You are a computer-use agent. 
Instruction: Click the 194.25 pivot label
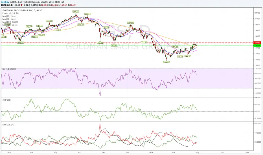click(x=40, y=26)
